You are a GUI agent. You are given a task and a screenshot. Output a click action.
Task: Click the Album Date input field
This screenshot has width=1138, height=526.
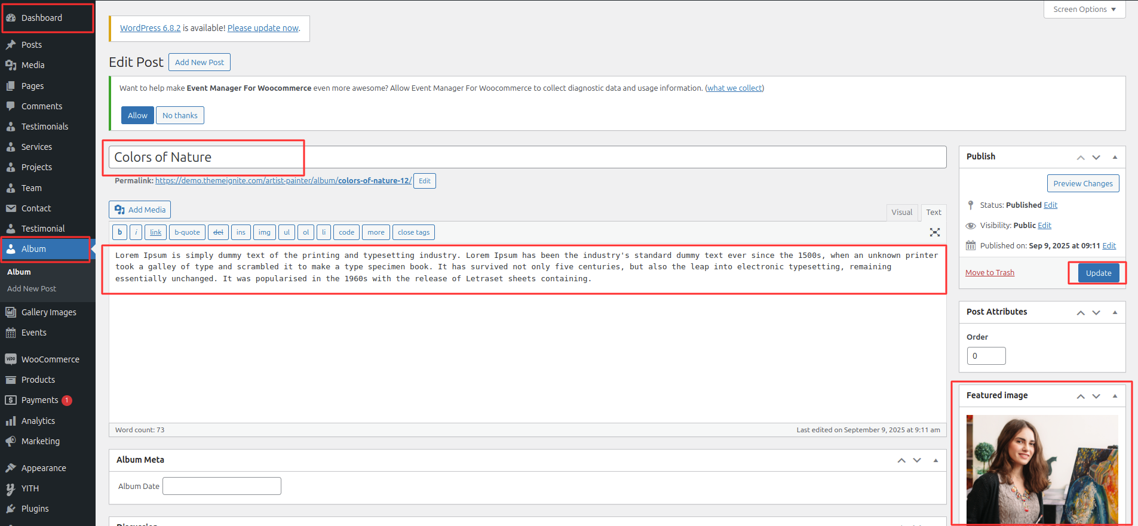pos(222,486)
